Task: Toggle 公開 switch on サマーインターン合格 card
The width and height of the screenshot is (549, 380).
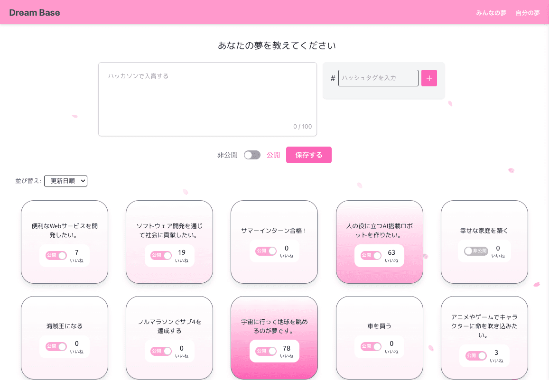Action: [x=266, y=251]
